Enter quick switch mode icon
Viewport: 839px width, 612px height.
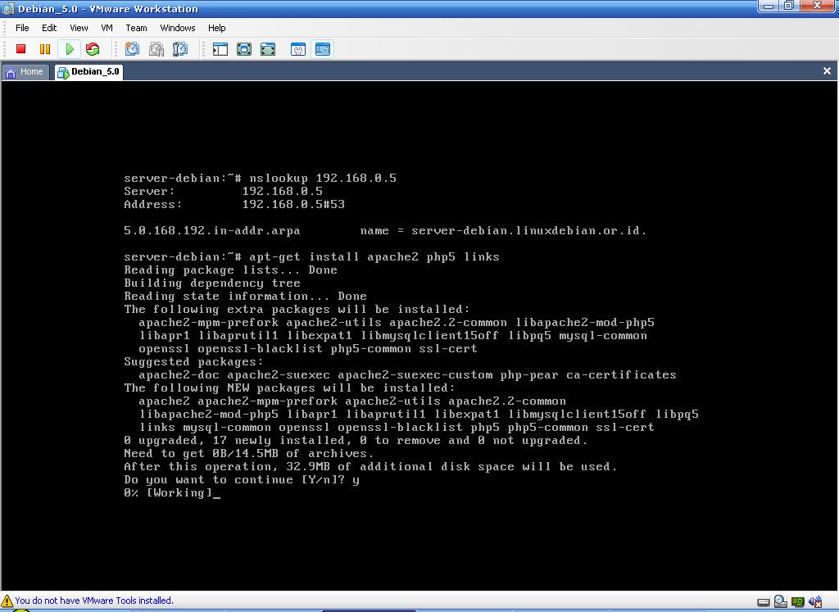[268, 49]
